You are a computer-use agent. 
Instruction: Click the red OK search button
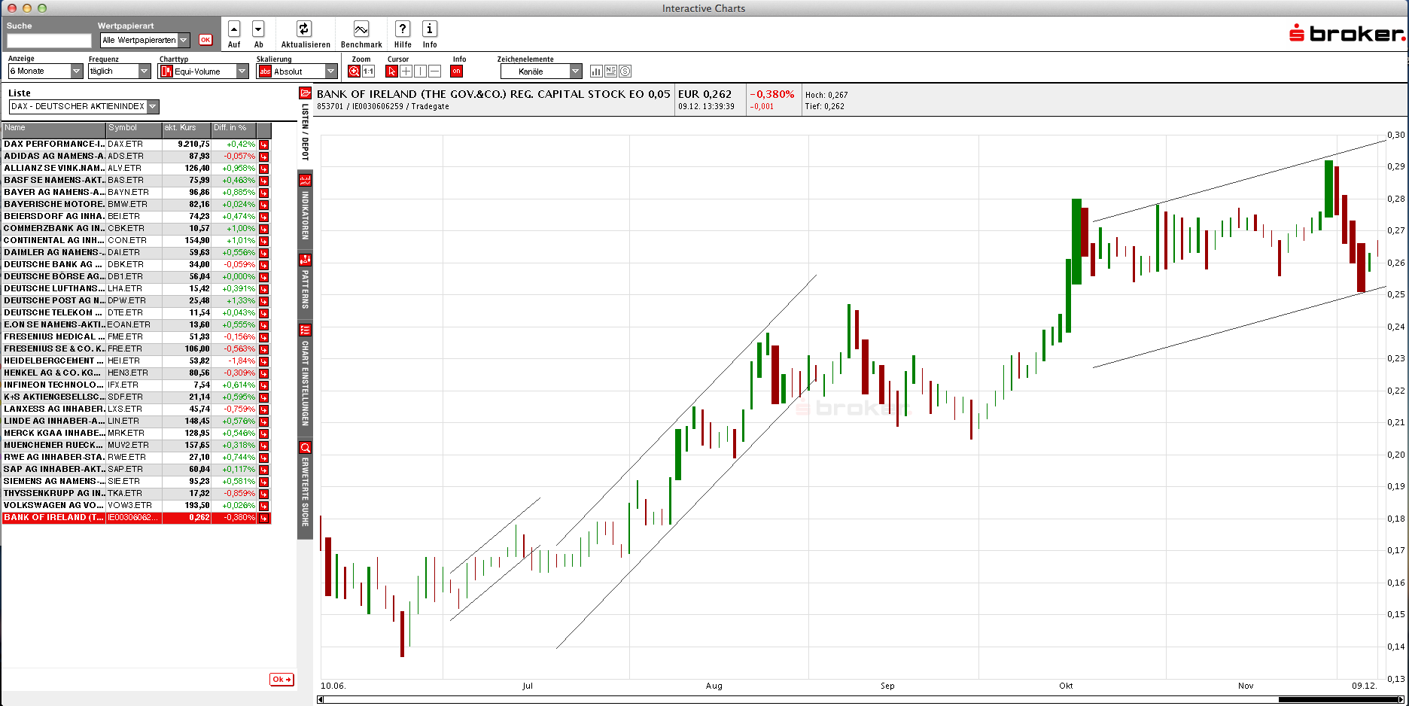point(205,40)
